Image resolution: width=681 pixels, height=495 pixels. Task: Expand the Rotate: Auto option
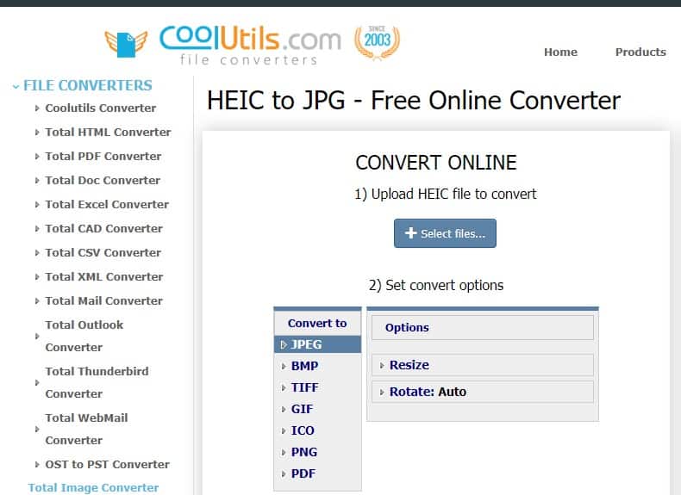483,392
